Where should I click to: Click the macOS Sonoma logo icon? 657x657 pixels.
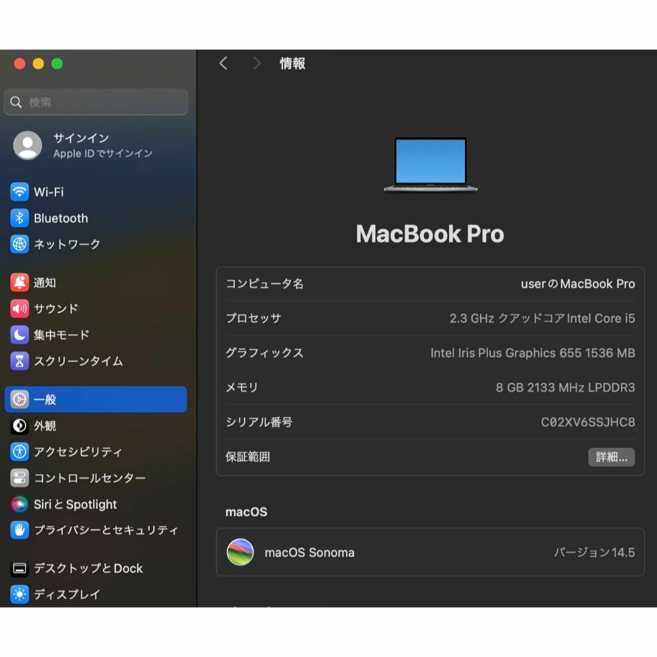(240, 552)
